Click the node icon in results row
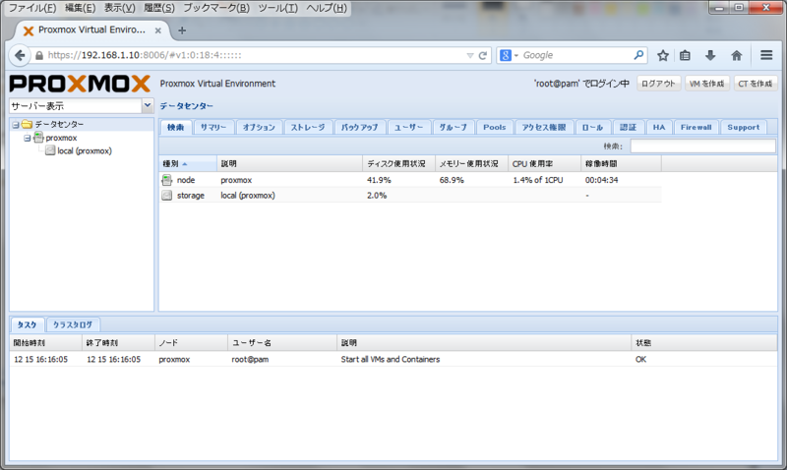 [x=167, y=180]
